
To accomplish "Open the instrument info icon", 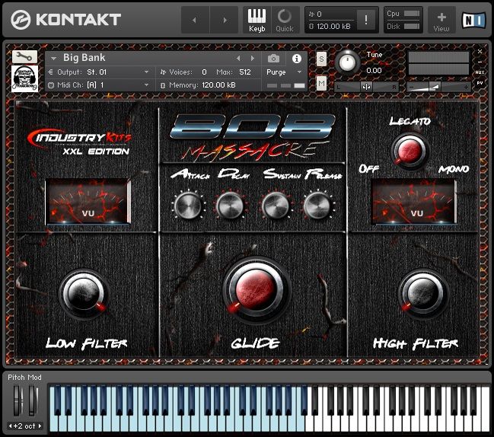I will [297, 58].
